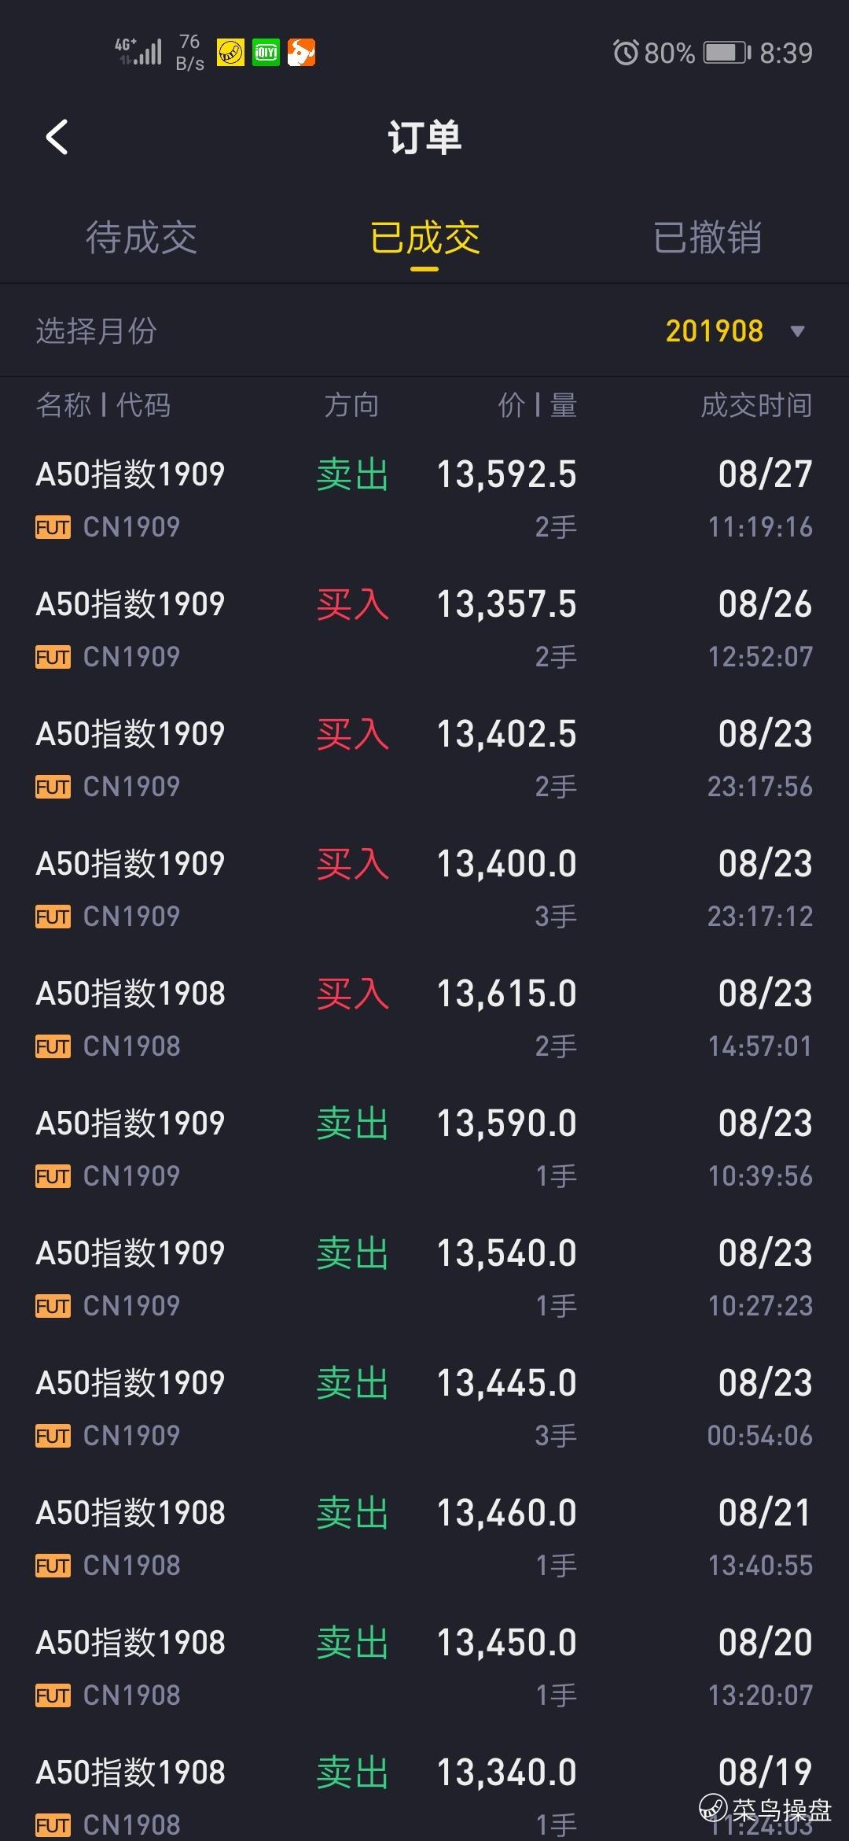
Task: Tap the back arrow icon
Action: coord(57,138)
